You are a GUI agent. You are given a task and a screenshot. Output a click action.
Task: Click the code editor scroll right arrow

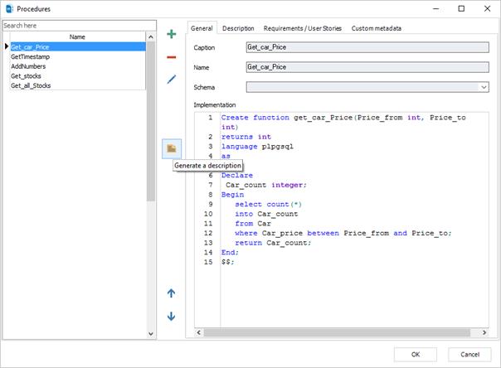point(484,332)
